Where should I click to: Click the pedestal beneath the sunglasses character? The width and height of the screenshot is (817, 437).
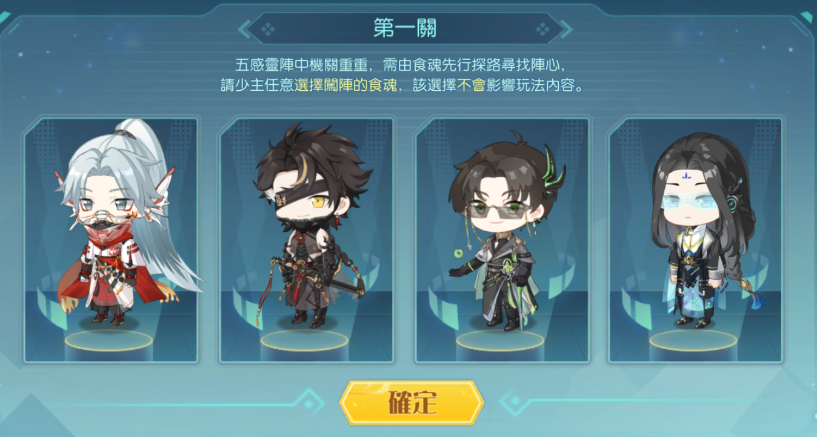tap(500, 341)
